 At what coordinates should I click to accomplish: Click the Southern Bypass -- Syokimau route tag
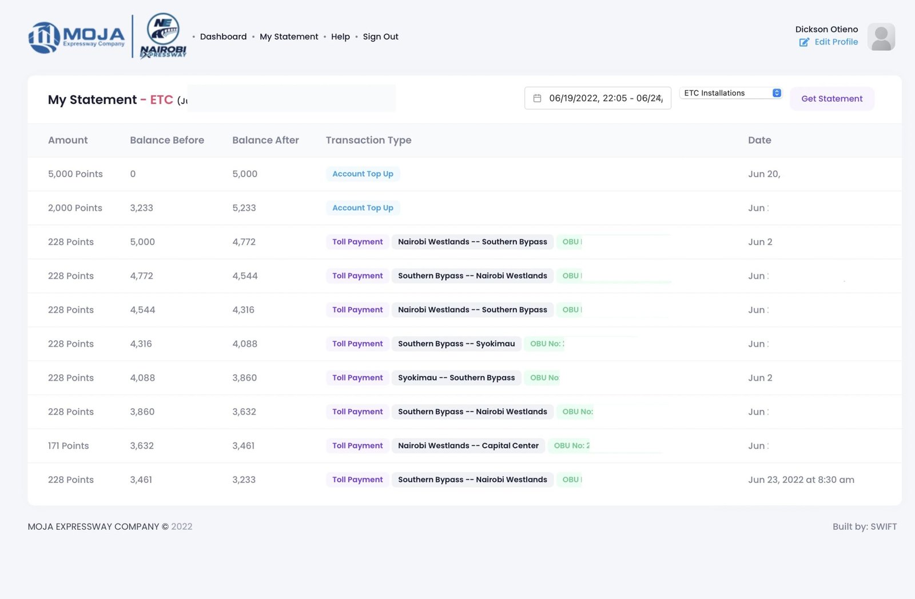(x=456, y=344)
